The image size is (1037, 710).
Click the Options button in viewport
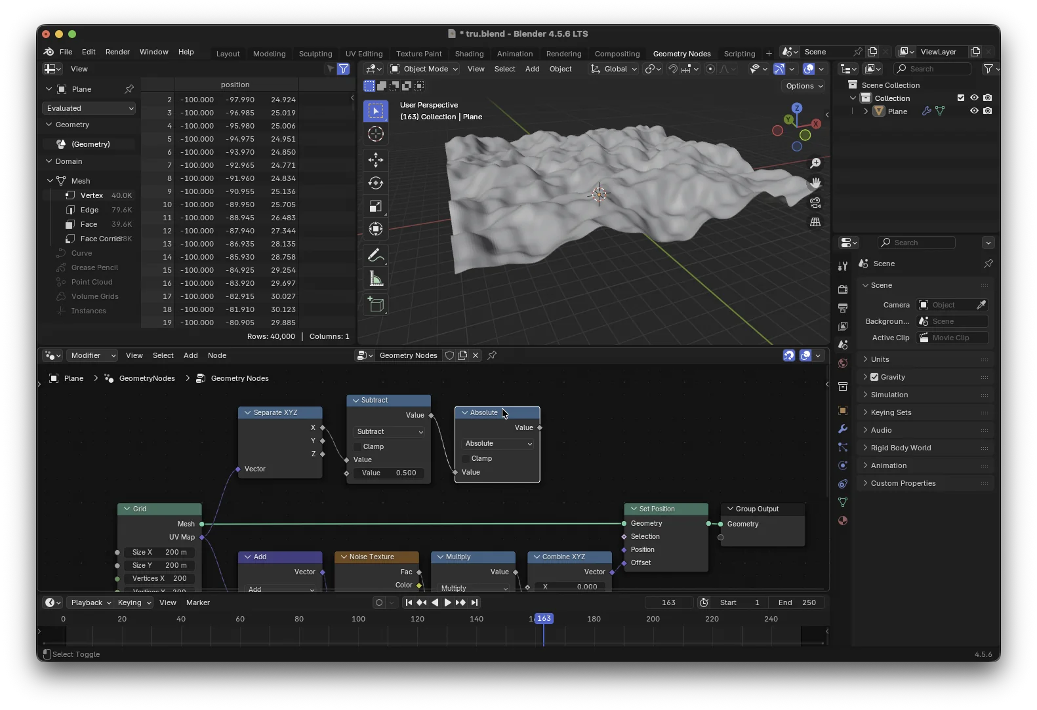pyautogui.click(x=803, y=86)
